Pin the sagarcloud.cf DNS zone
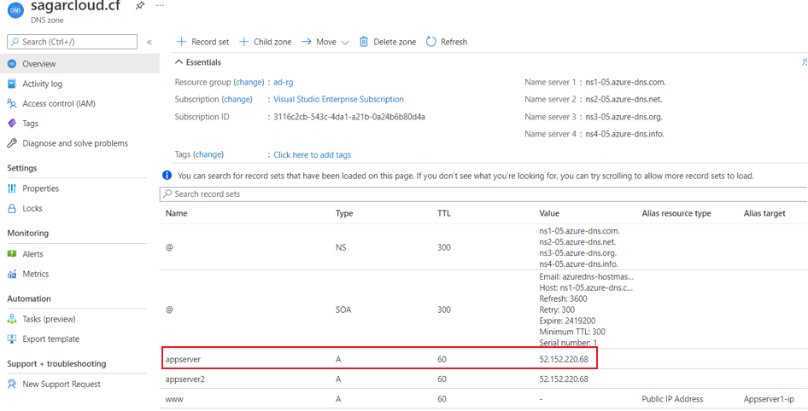Viewport: 808px width, 411px height. click(x=140, y=6)
